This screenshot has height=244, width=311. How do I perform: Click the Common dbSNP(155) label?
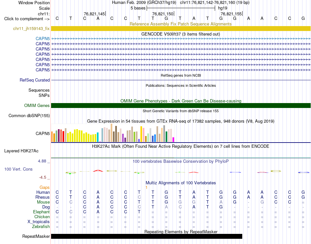[29, 115]
